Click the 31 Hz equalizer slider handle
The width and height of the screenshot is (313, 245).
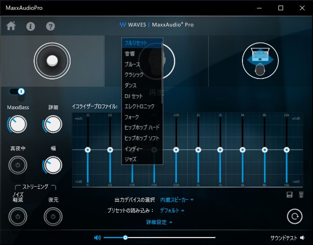pos(88,150)
